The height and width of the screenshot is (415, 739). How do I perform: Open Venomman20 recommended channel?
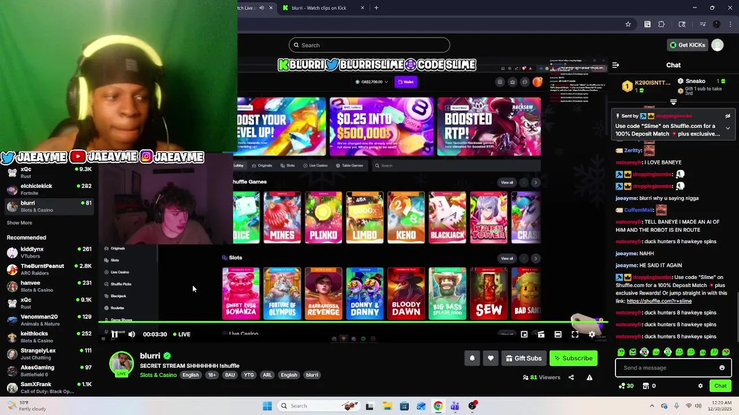(x=49, y=320)
